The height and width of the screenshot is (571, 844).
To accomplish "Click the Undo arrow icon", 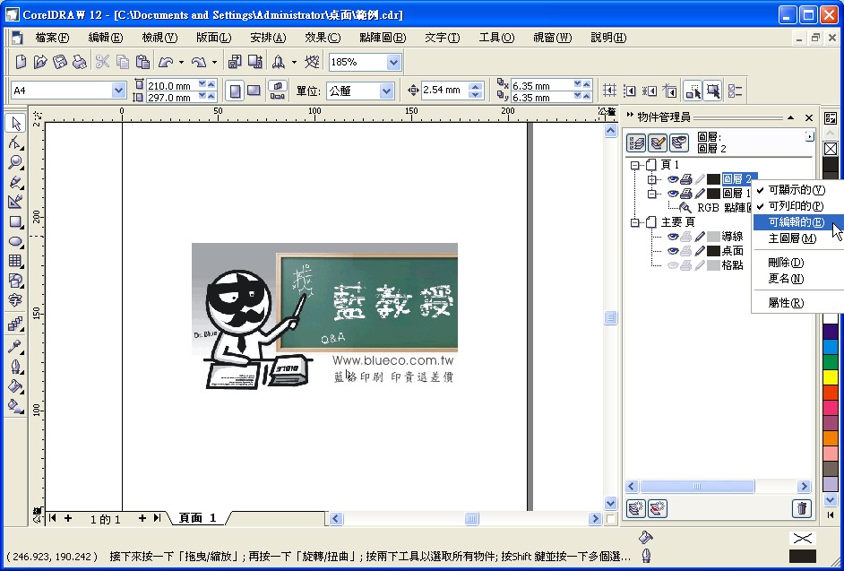I will coord(165,62).
